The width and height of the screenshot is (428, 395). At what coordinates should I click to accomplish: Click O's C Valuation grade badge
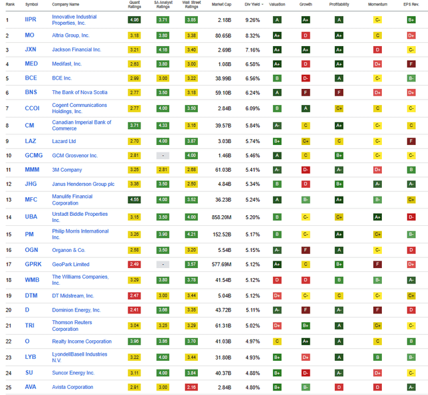click(277, 342)
